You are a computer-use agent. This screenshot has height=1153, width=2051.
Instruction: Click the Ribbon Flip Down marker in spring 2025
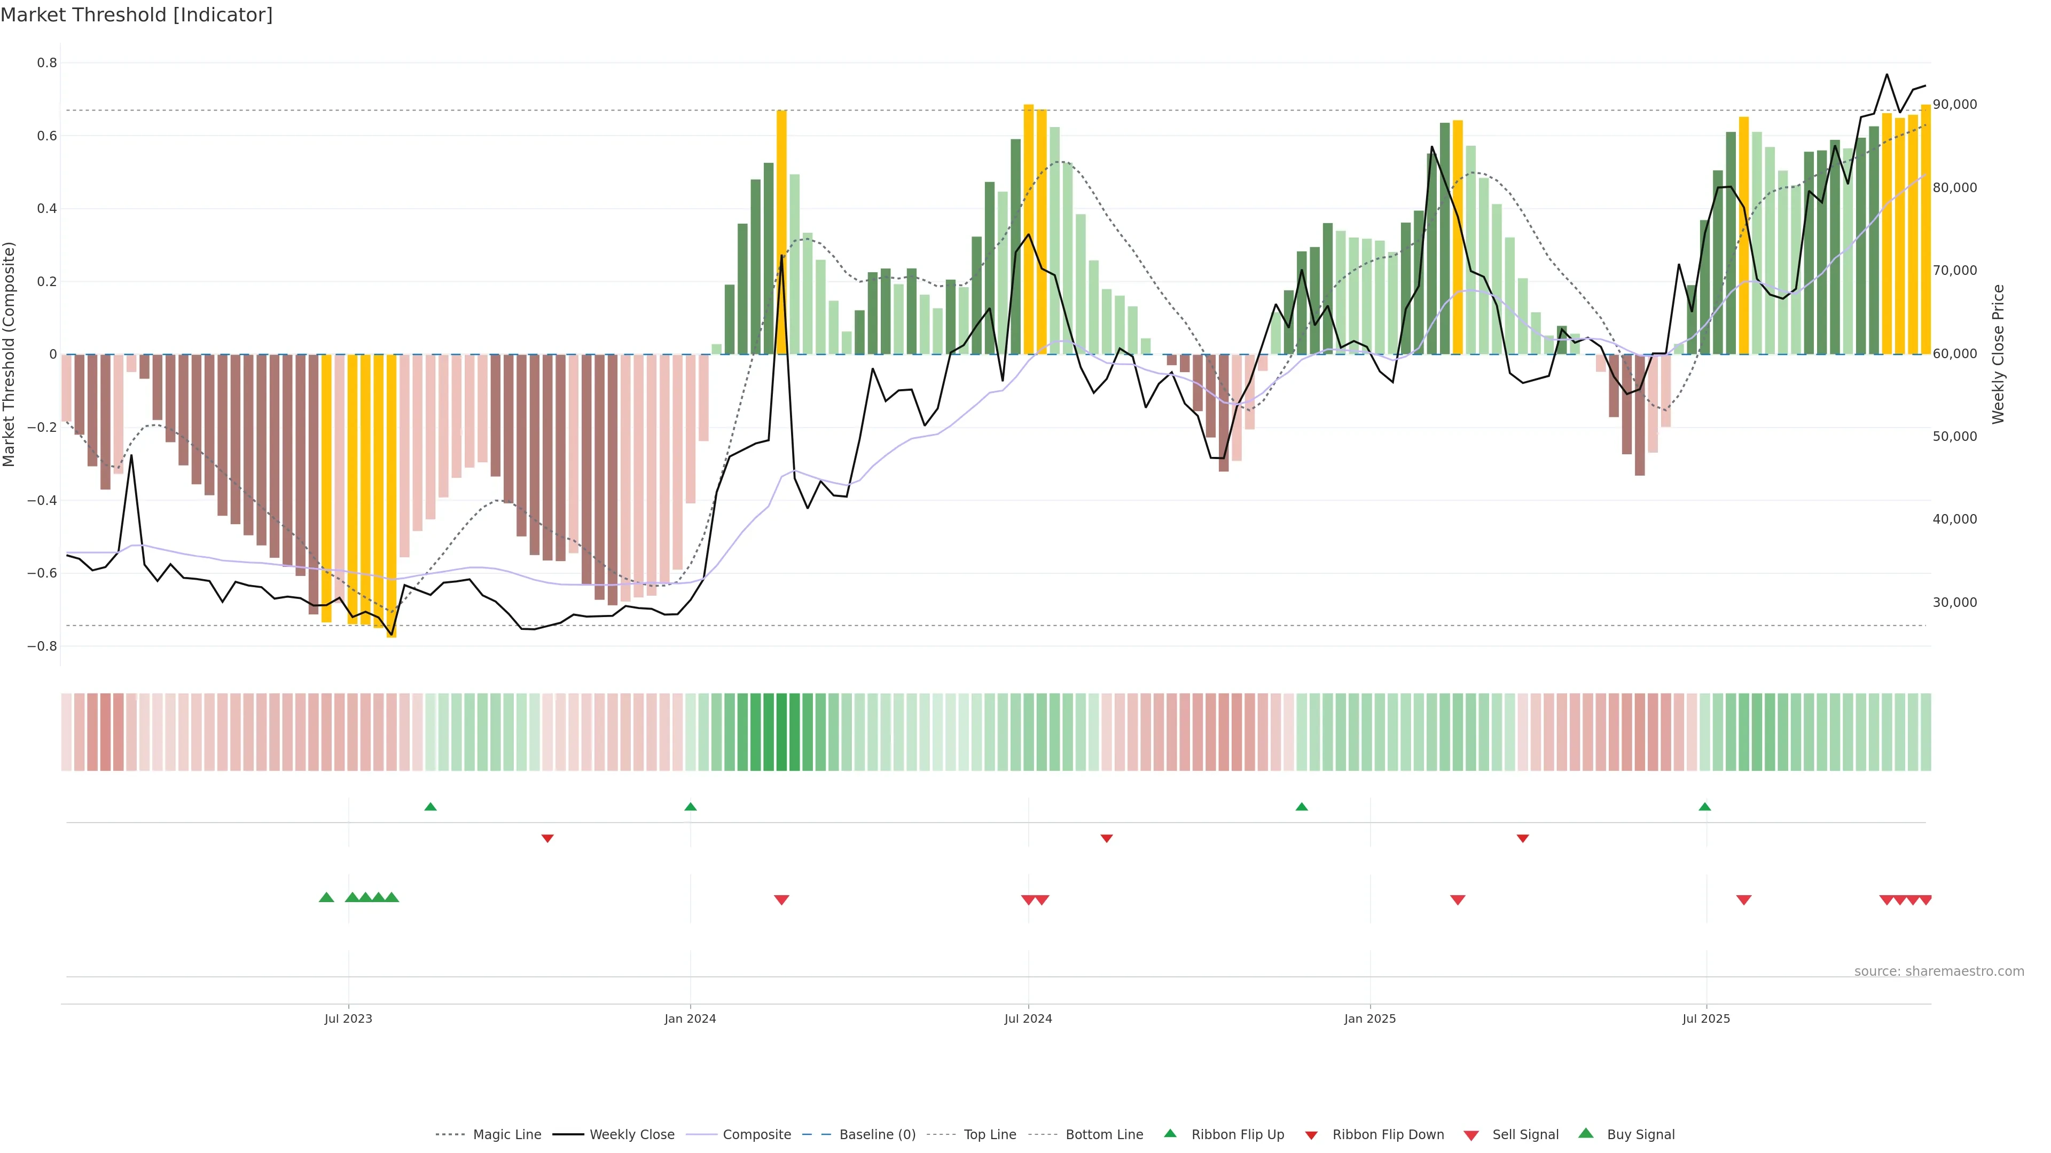1522,839
